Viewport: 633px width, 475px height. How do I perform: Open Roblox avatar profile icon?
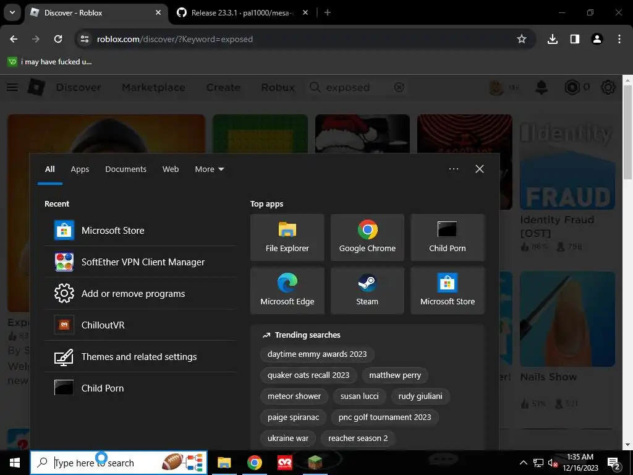coord(496,87)
